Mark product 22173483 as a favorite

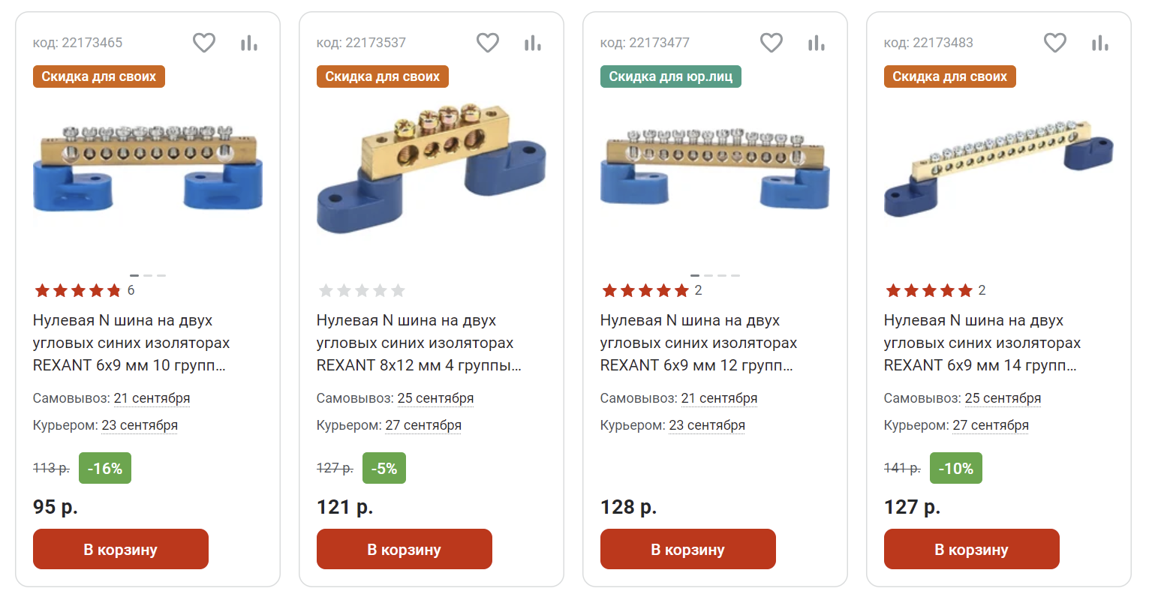point(1055,43)
